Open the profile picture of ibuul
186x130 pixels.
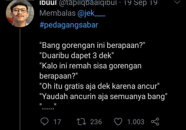[x=20, y=13]
